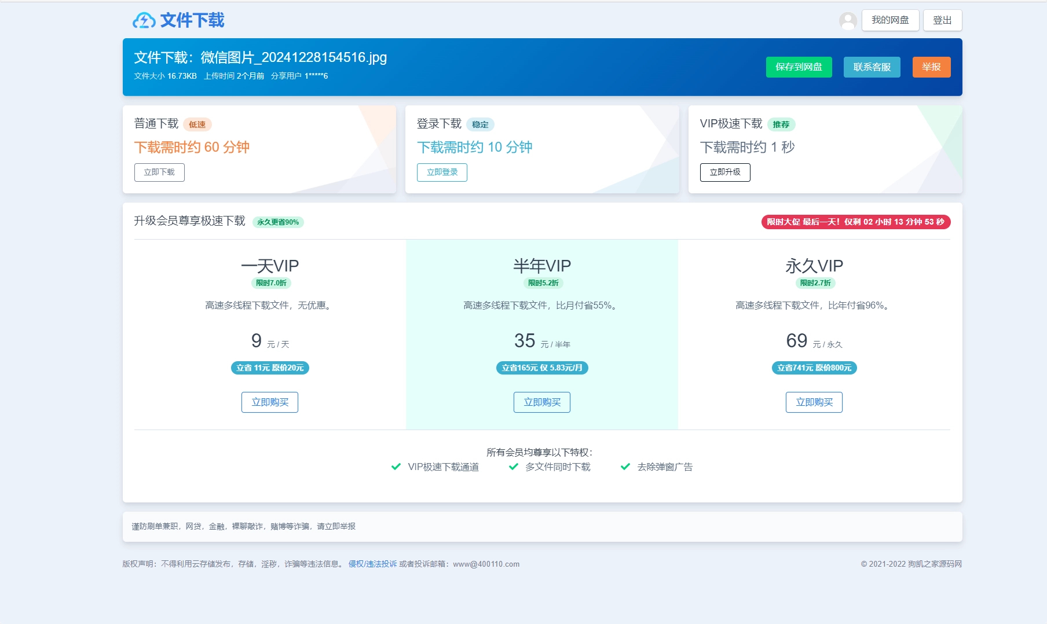Click the 升级会员尊享极速下载 heading
Image resolution: width=1047 pixels, height=624 pixels.
point(190,221)
